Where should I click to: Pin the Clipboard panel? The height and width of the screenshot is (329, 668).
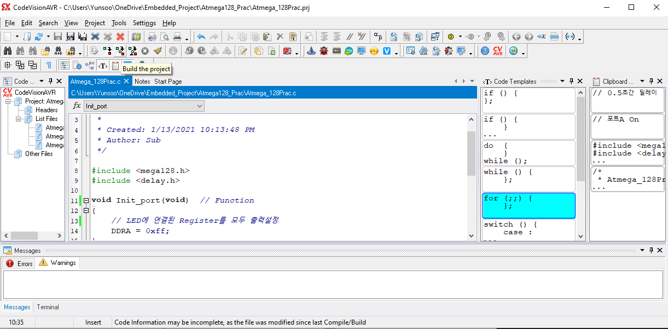[x=652, y=81]
